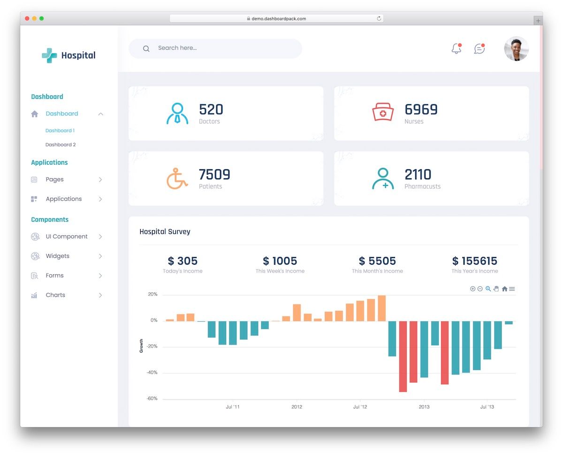
Task: Activate the selection zoom magnifier on the chart
Action: [x=488, y=288]
